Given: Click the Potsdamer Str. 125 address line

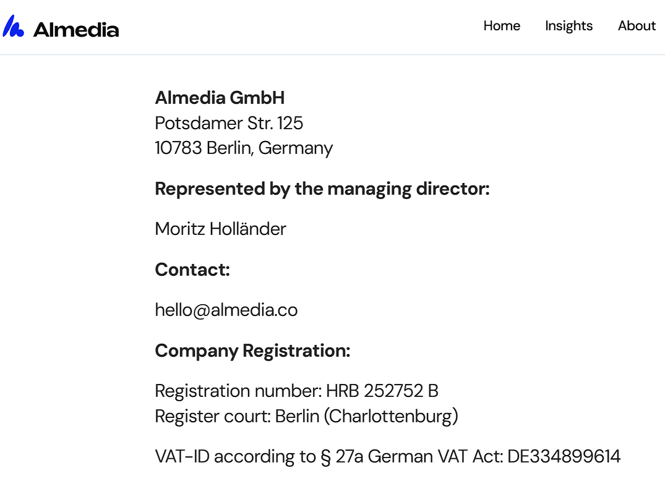Looking at the screenshot, I should pos(229,124).
